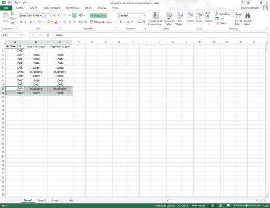270x208 pixels.
Task: Switch to the DATA tab
Action: pos(88,8)
